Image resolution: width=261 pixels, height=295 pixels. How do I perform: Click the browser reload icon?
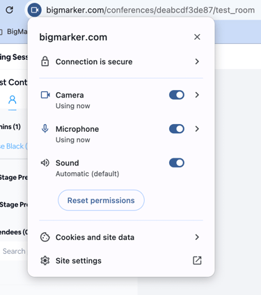point(9,10)
